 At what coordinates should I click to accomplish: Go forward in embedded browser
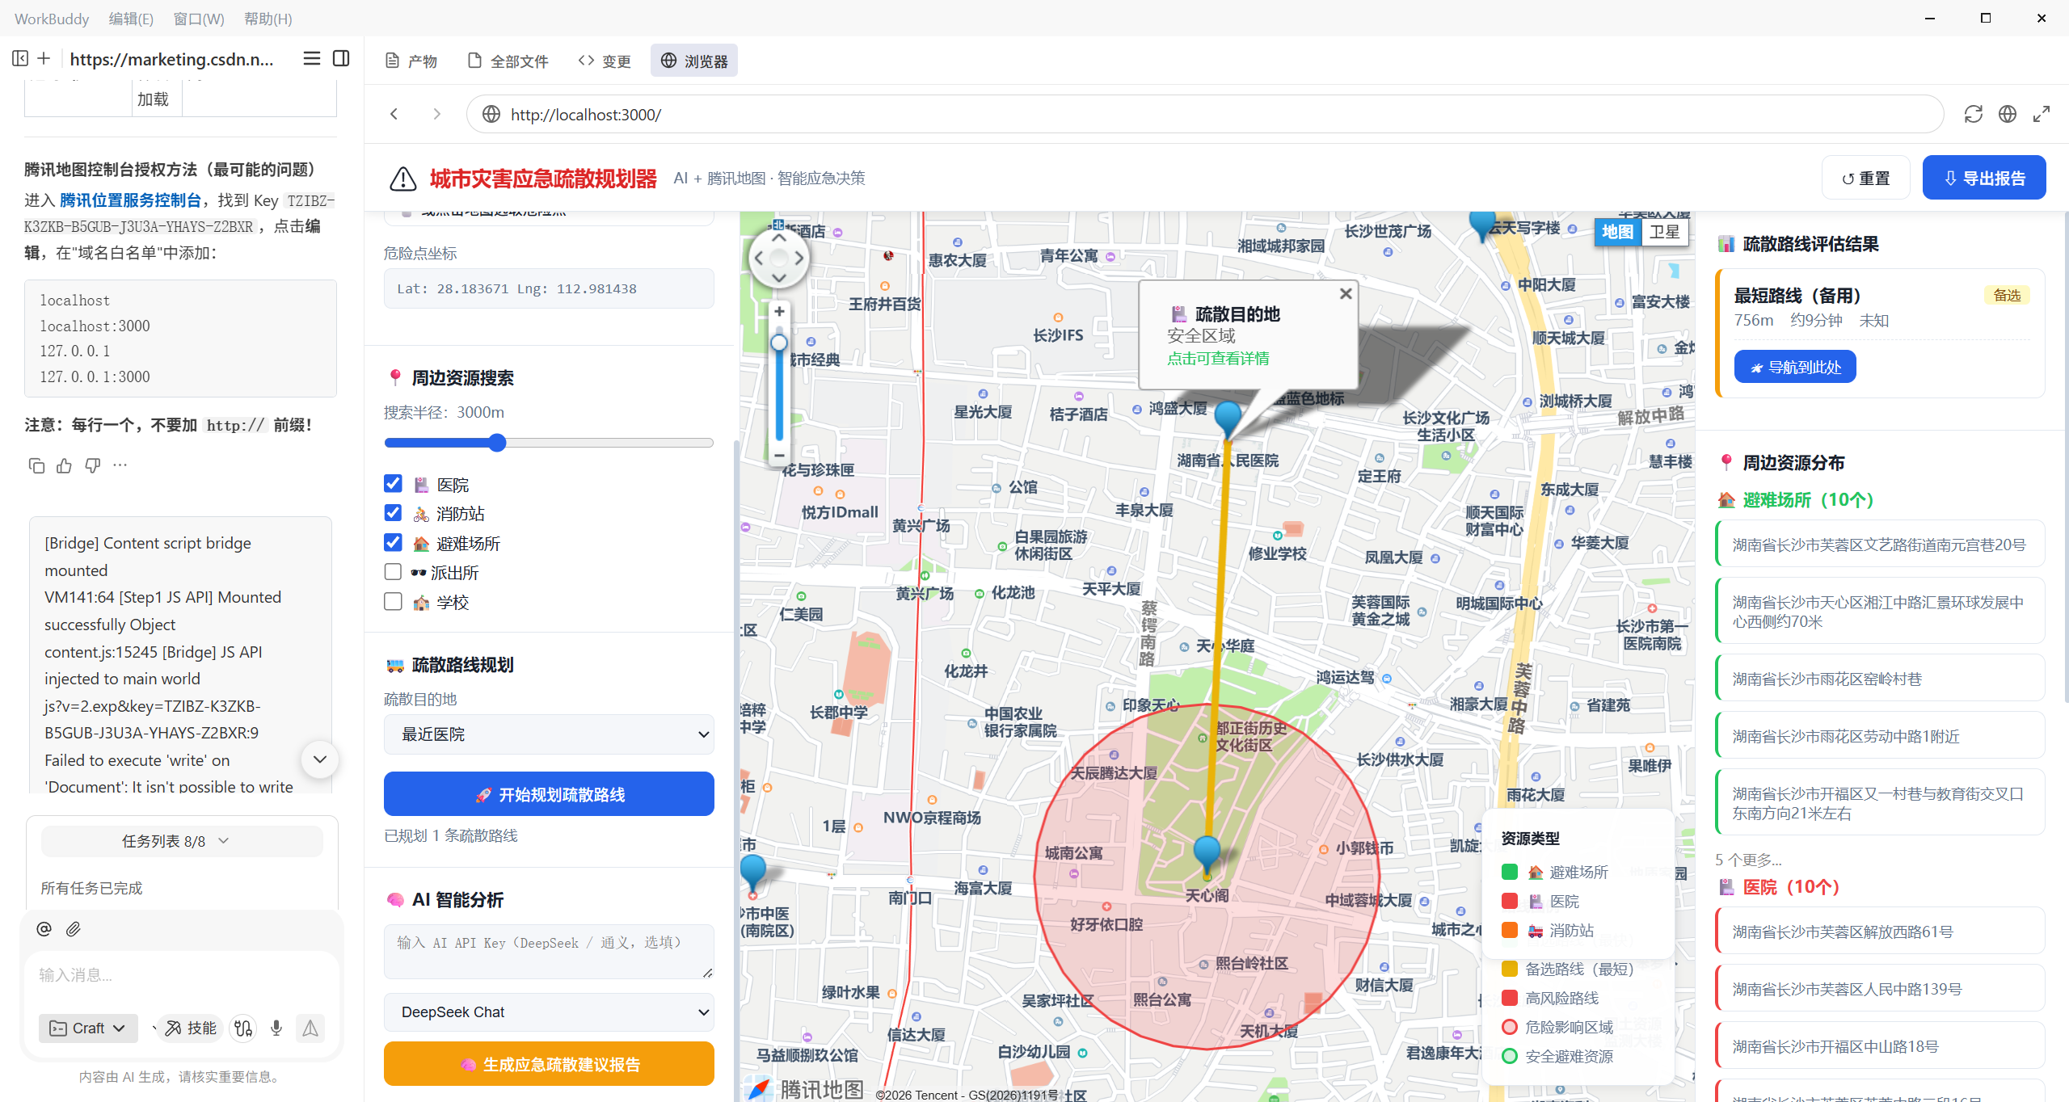(436, 114)
